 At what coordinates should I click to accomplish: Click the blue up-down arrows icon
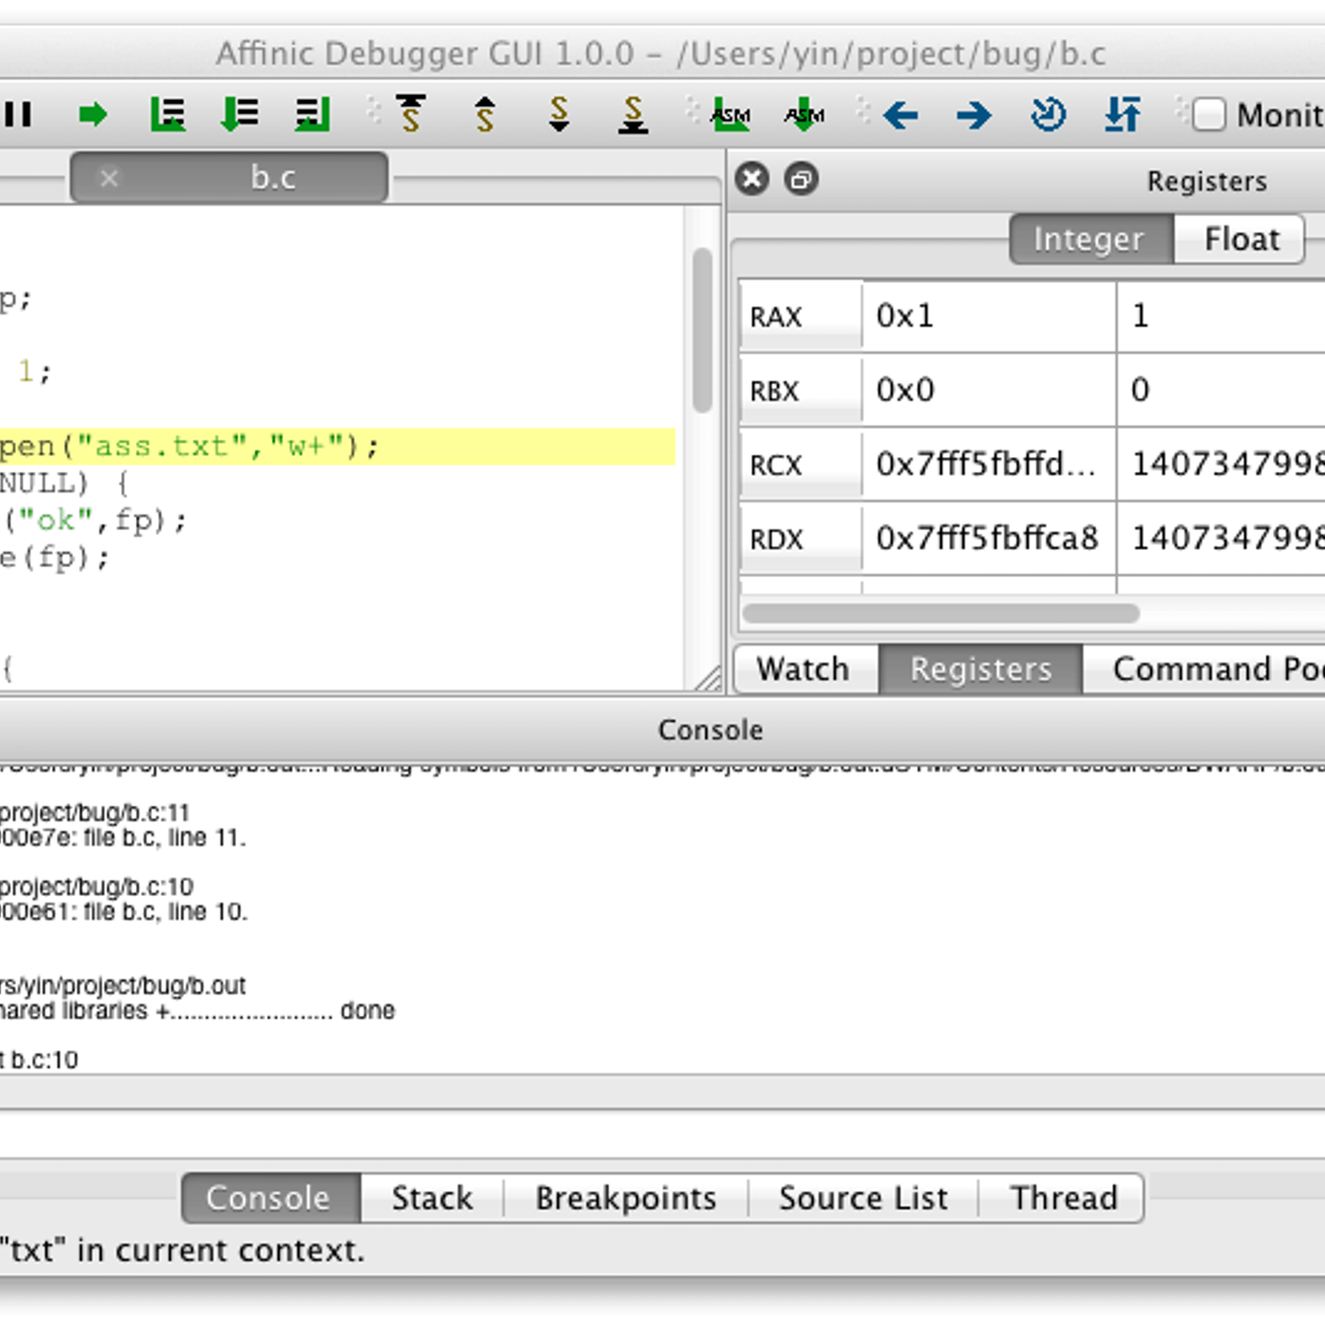coord(1123,114)
